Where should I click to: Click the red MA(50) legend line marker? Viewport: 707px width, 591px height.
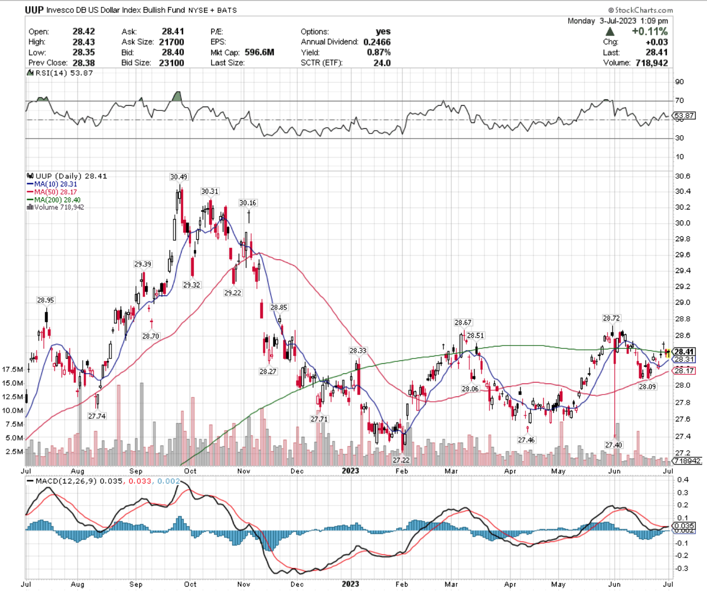point(30,192)
